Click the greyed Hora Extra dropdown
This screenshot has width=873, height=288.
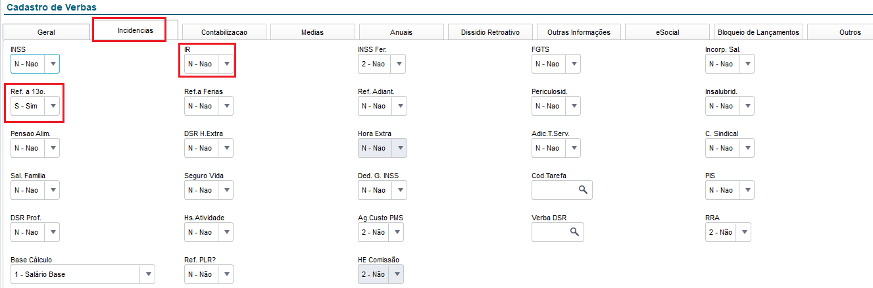pyautogui.click(x=382, y=148)
